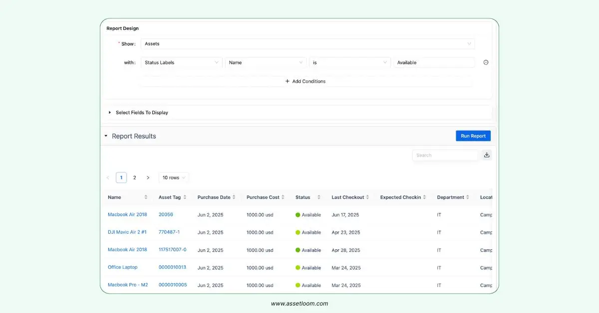This screenshot has height=313, width=599.
Task: Sort by Purchase Date column arrows
Action: [x=234, y=197]
